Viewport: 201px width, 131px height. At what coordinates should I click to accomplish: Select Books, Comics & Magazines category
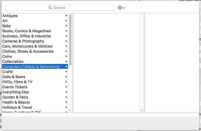pos(35,31)
